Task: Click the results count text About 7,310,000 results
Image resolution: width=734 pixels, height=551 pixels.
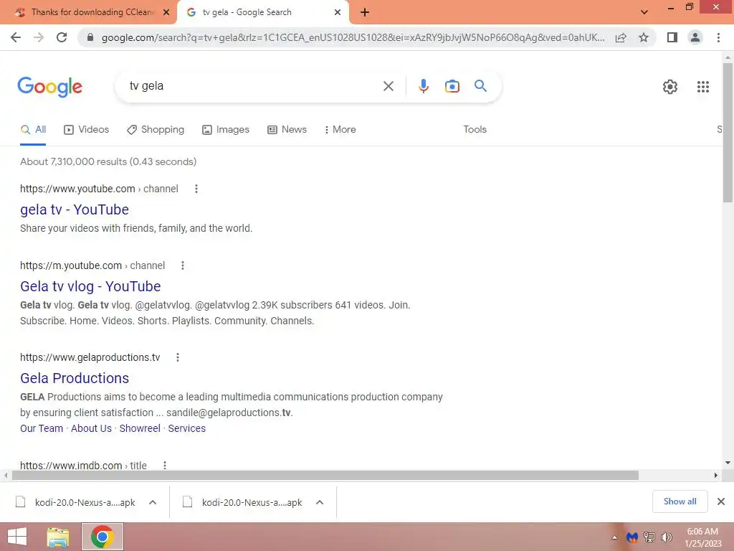Action: coord(108,161)
